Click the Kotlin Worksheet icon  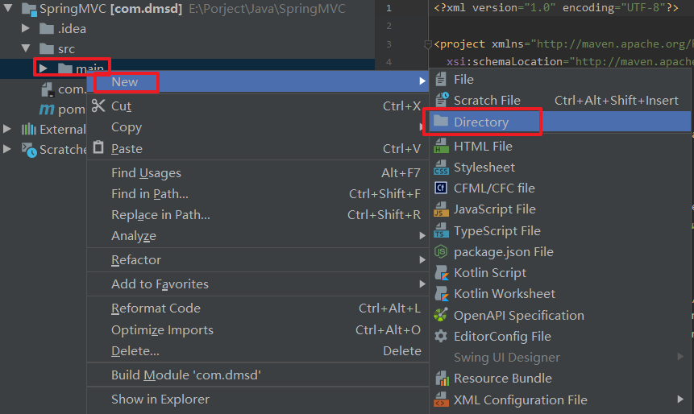point(442,294)
